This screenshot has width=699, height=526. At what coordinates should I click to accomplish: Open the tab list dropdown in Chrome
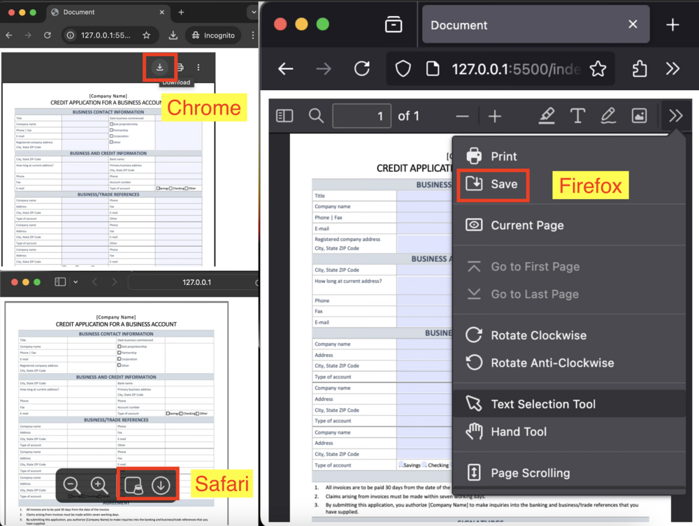pyautogui.click(x=254, y=13)
